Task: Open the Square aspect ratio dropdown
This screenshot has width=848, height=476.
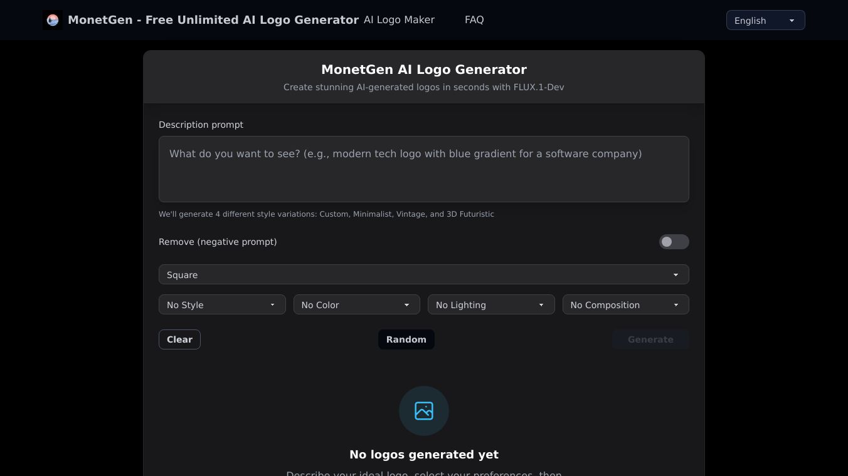Action: click(424, 274)
